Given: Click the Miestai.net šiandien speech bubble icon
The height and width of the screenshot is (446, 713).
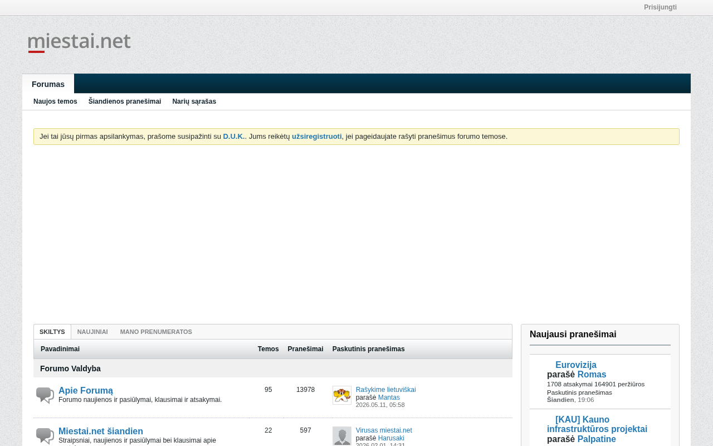Looking at the screenshot, I should point(45,436).
